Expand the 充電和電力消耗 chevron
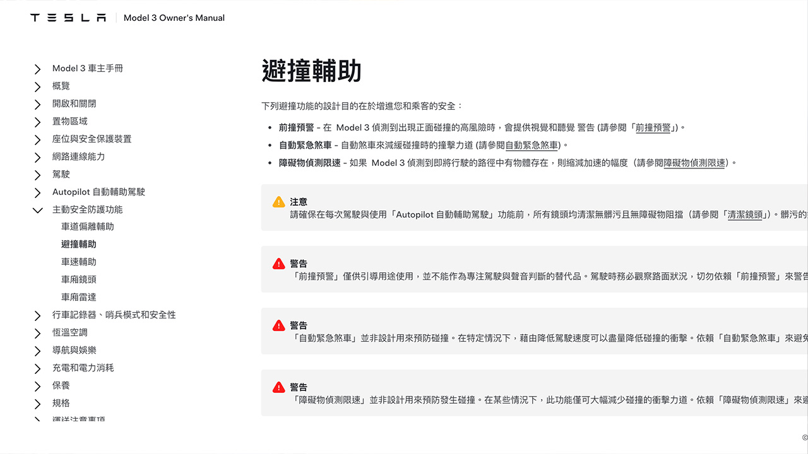Viewport: 808px width, 454px height. point(38,368)
